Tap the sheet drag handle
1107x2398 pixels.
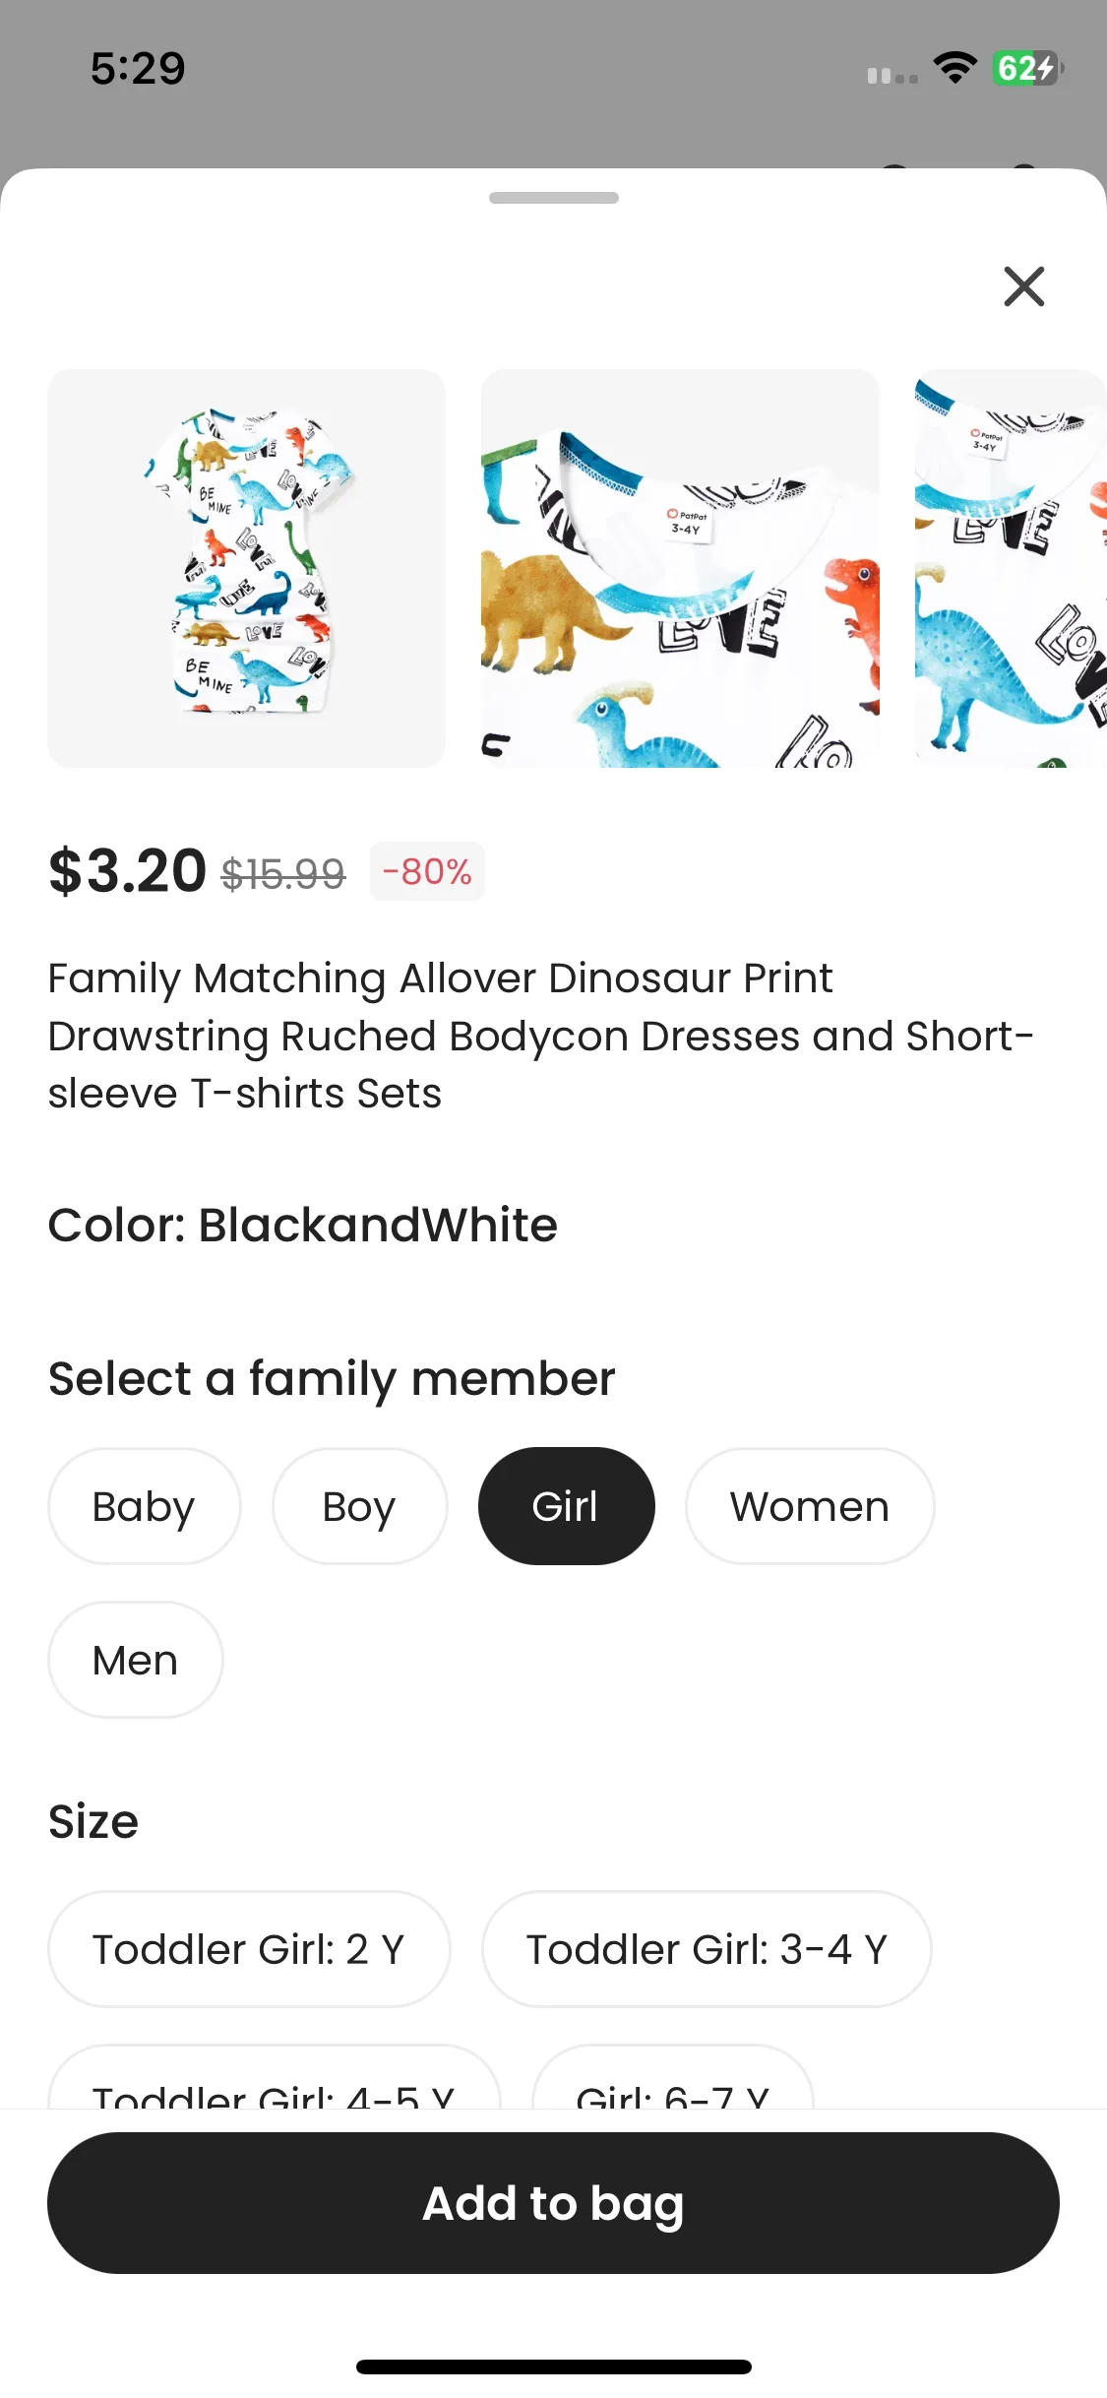553,198
